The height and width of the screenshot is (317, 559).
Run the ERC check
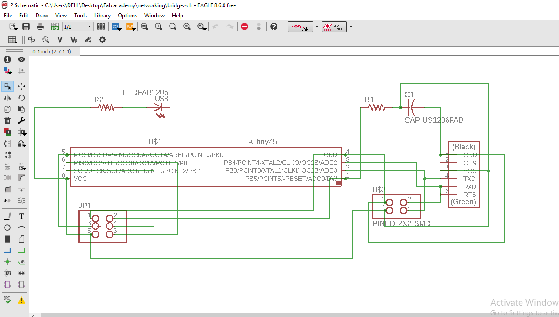(x=7, y=300)
